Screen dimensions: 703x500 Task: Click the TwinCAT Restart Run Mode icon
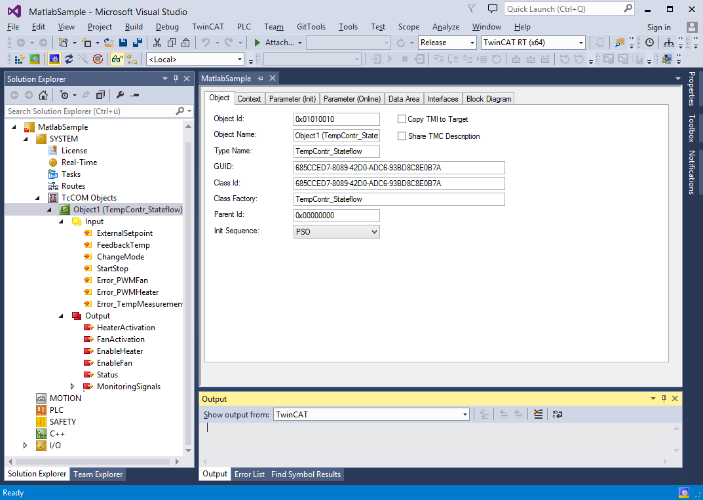[x=35, y=59]
